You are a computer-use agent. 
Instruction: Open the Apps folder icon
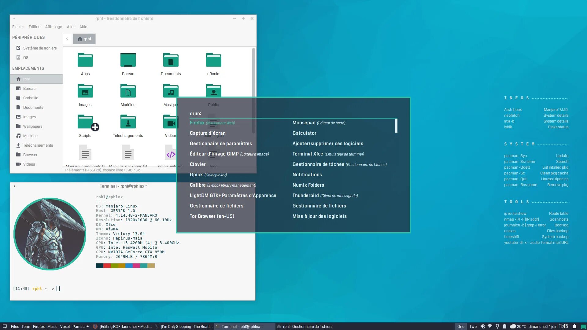tap(85, 60)
